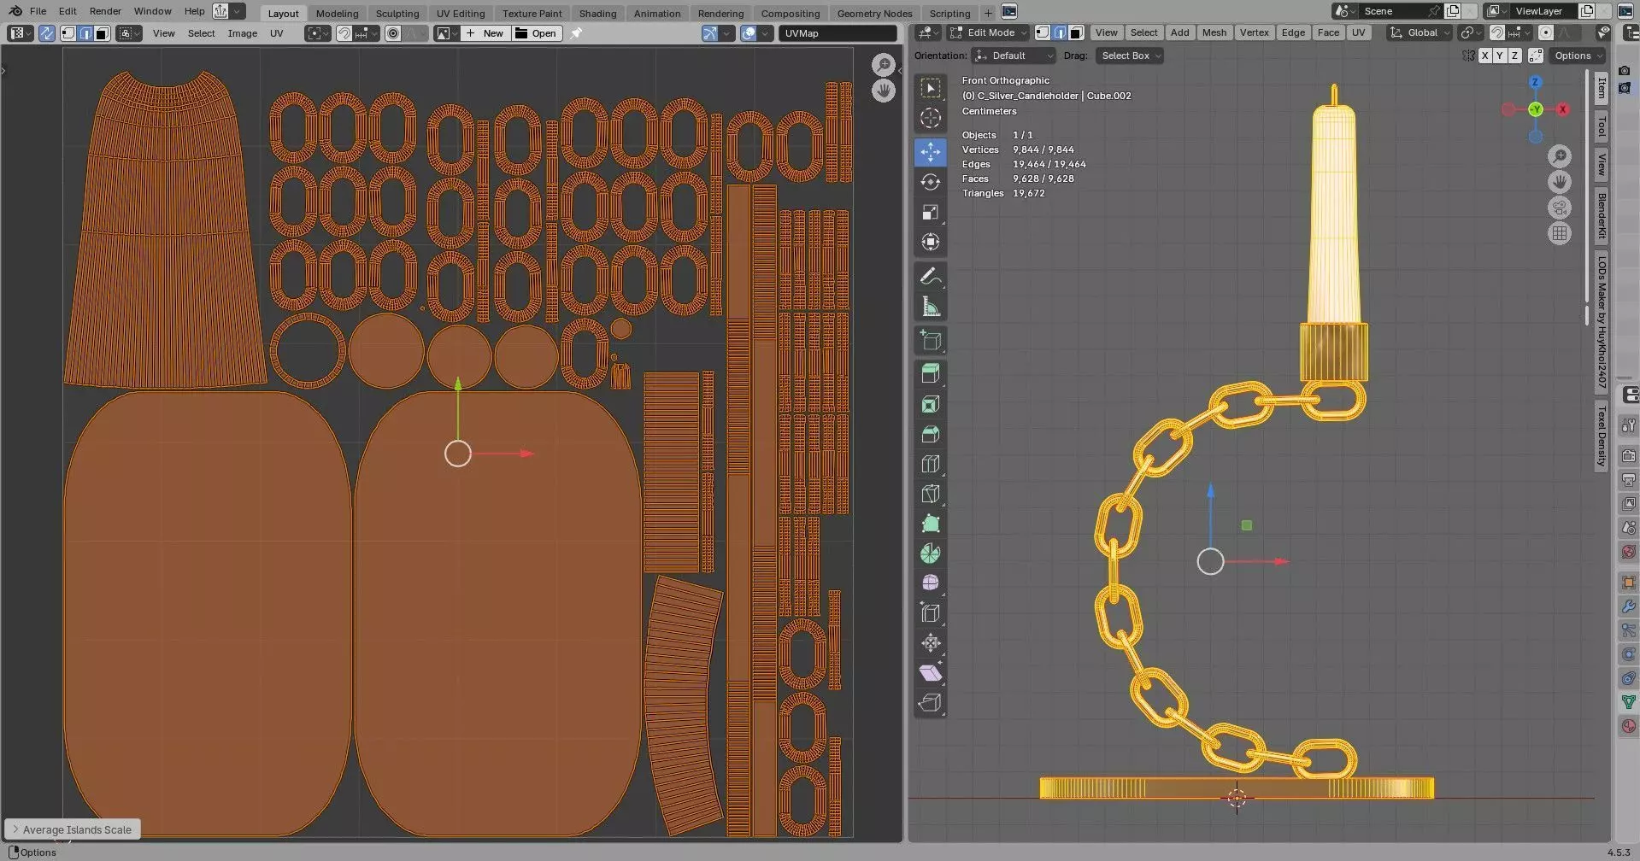Choose the Shear tool
Image resolution: width=1640 pixels, height=861 pixels.
click(x=931, y=673)
